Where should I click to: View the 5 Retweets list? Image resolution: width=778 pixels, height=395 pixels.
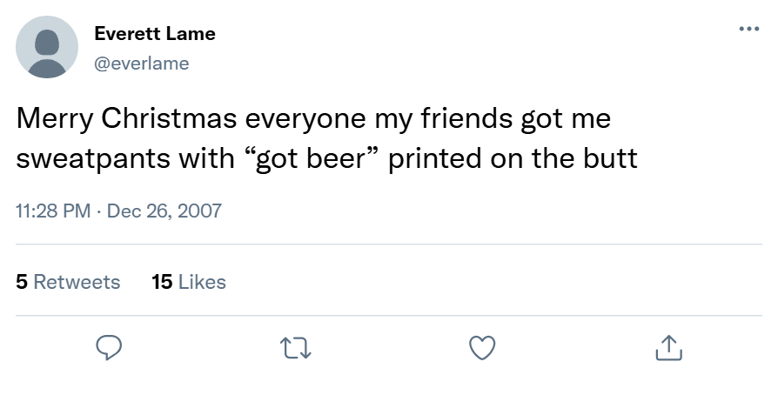coord(68,282)
